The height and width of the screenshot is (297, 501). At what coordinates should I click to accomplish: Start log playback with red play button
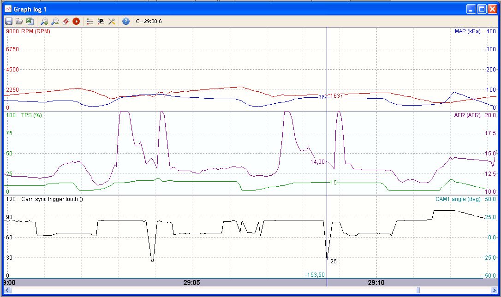click(x=76, y=21)
